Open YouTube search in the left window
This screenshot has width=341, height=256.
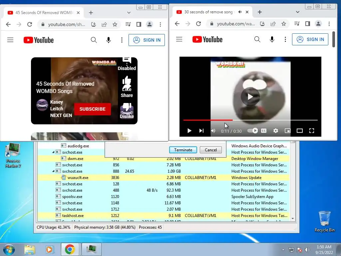pos(94,40)
